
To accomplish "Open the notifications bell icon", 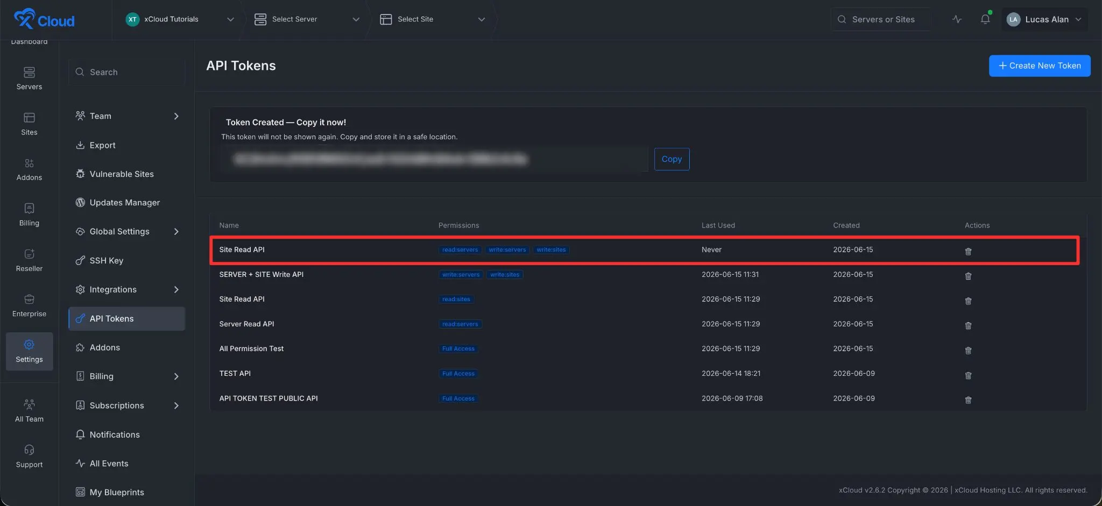I will point(985,19).
